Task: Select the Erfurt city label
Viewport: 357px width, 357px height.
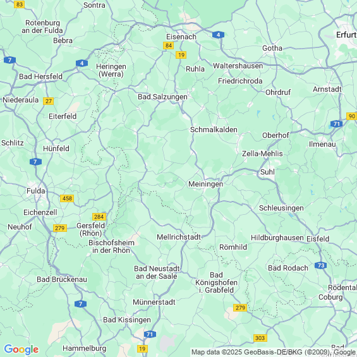Action: pyautogui.click(x=346, y=35)
